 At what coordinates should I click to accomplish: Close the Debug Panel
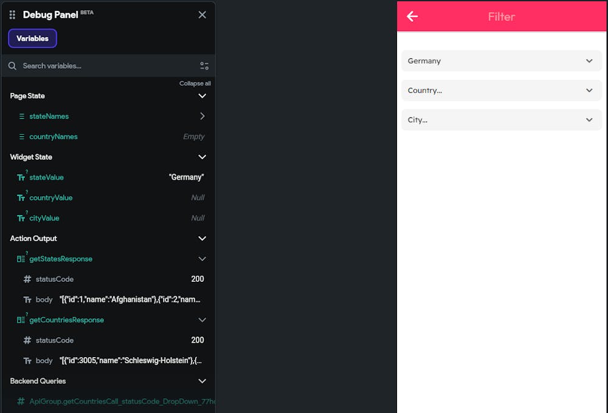202,15
